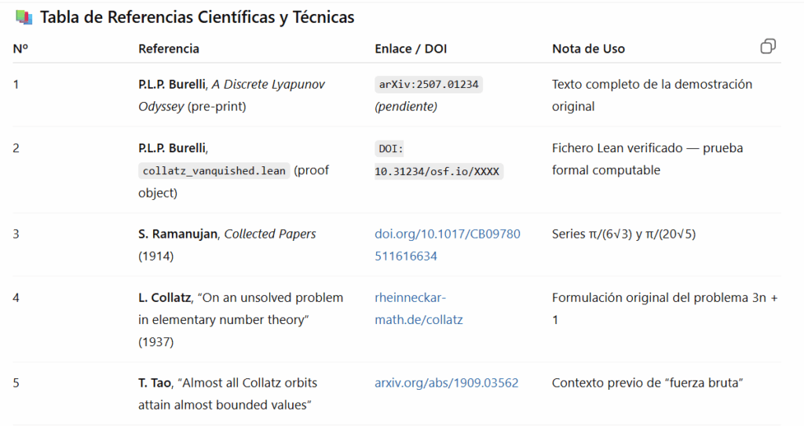Click the arXiv:2507.01234 code snippet

[429, 85]
